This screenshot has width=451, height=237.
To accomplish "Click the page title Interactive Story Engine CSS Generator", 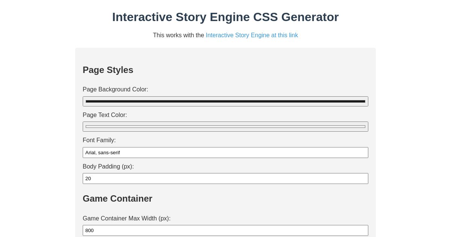I will tap(225, 17).
